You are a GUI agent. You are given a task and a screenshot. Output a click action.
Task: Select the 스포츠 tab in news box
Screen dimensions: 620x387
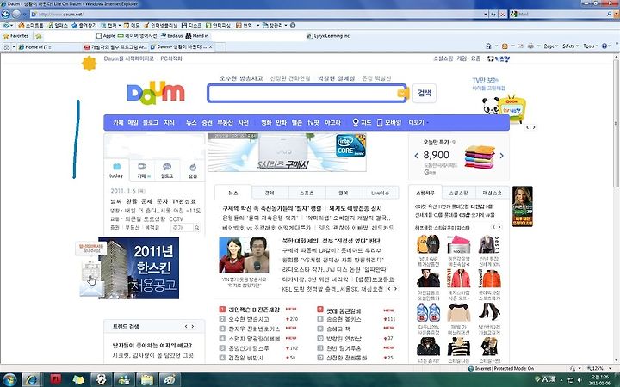coord(307,193)
